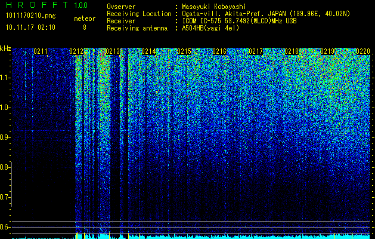
Task: Click the 0.9 kHz axis label
Action: 5,137
